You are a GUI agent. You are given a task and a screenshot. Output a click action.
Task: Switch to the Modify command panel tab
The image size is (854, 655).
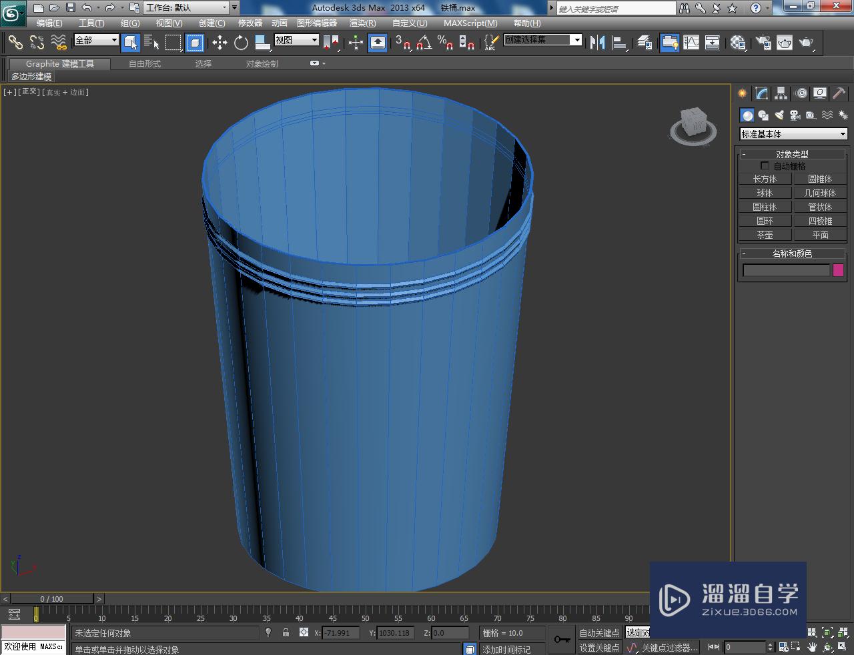click(761, 93)
